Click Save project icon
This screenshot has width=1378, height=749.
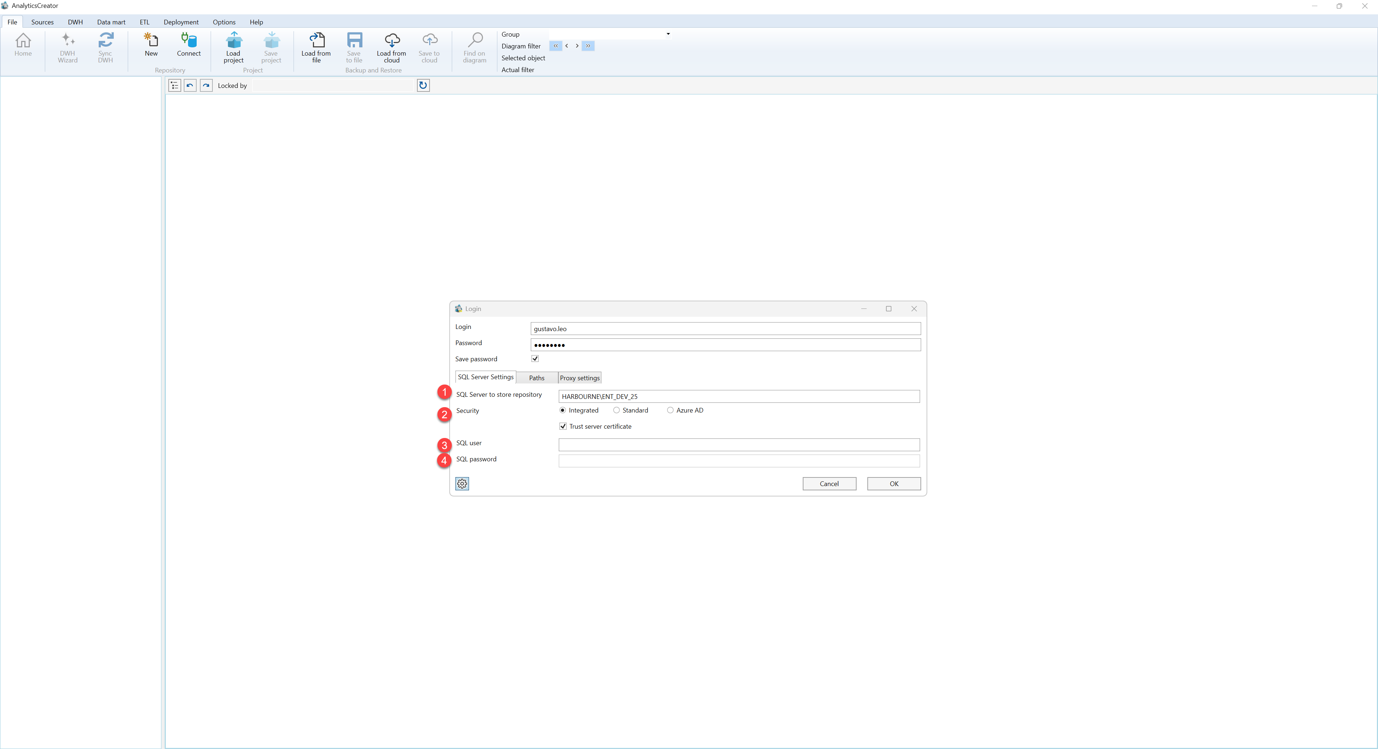271,48
